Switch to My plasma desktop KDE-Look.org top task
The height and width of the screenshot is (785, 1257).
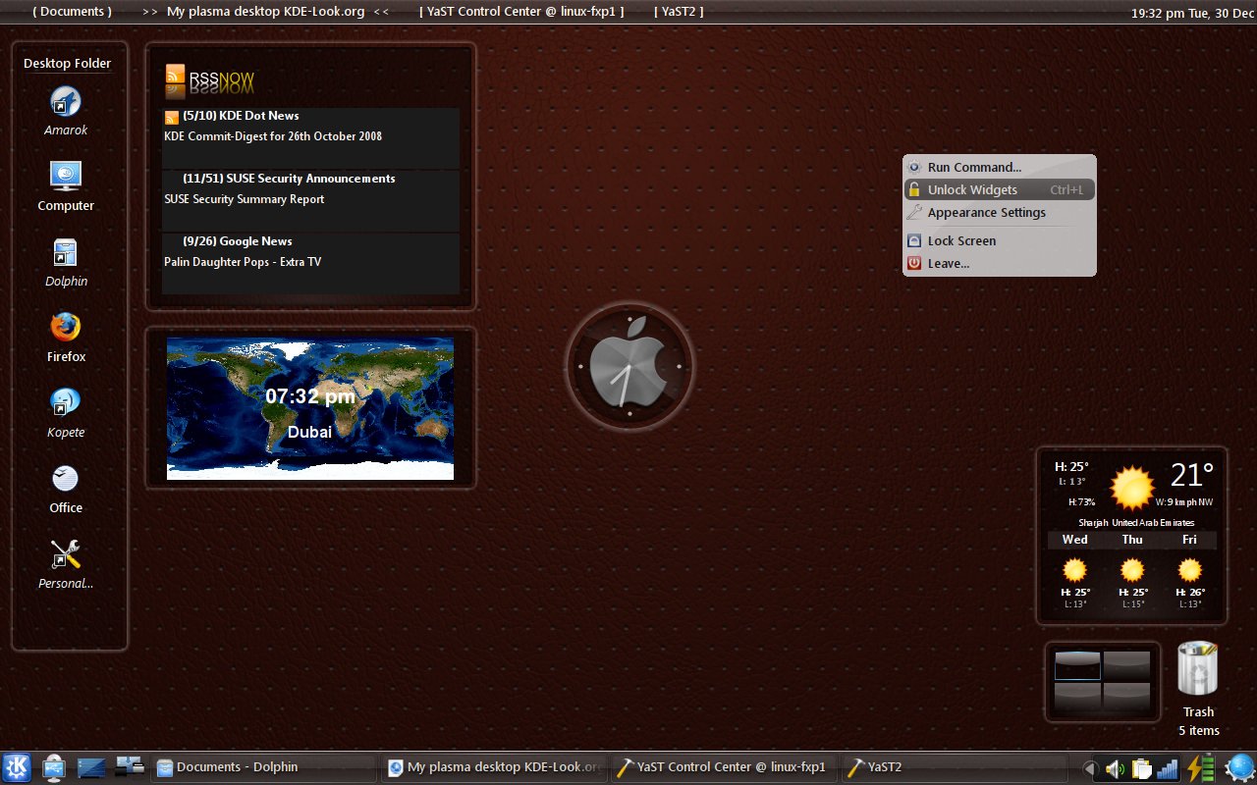(x=265, y=12)
